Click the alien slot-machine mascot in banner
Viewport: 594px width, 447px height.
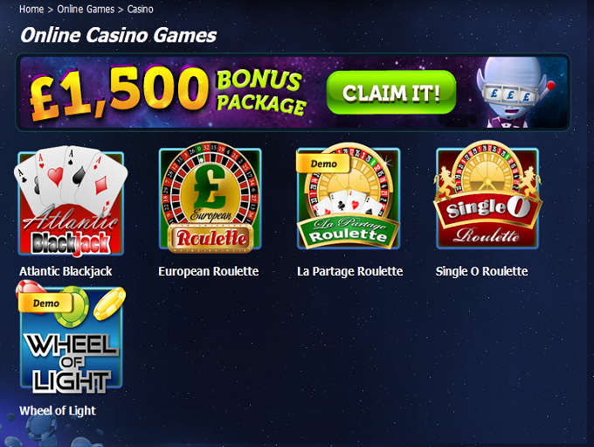pos(515,92)
